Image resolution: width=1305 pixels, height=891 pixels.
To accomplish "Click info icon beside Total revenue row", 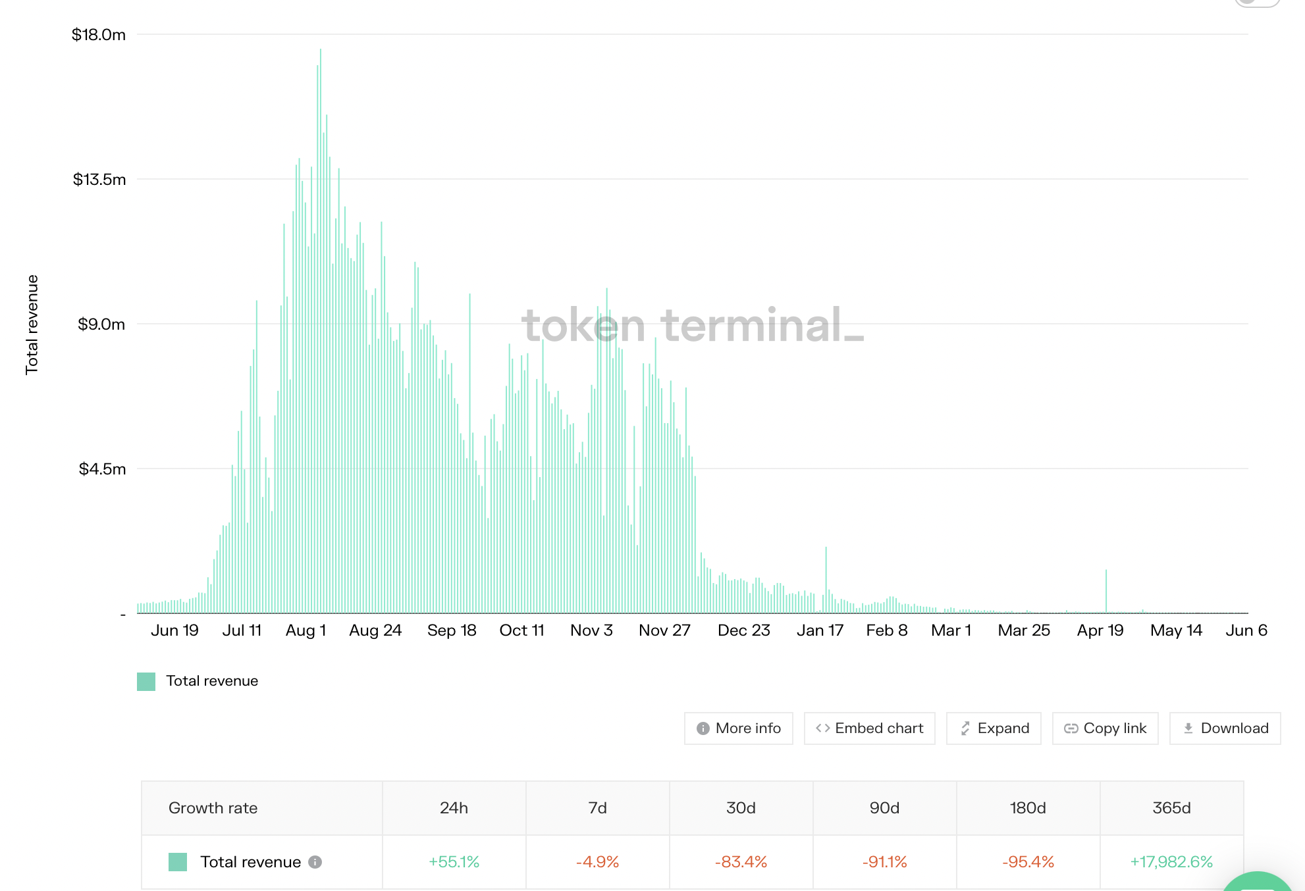I will 315,862.
